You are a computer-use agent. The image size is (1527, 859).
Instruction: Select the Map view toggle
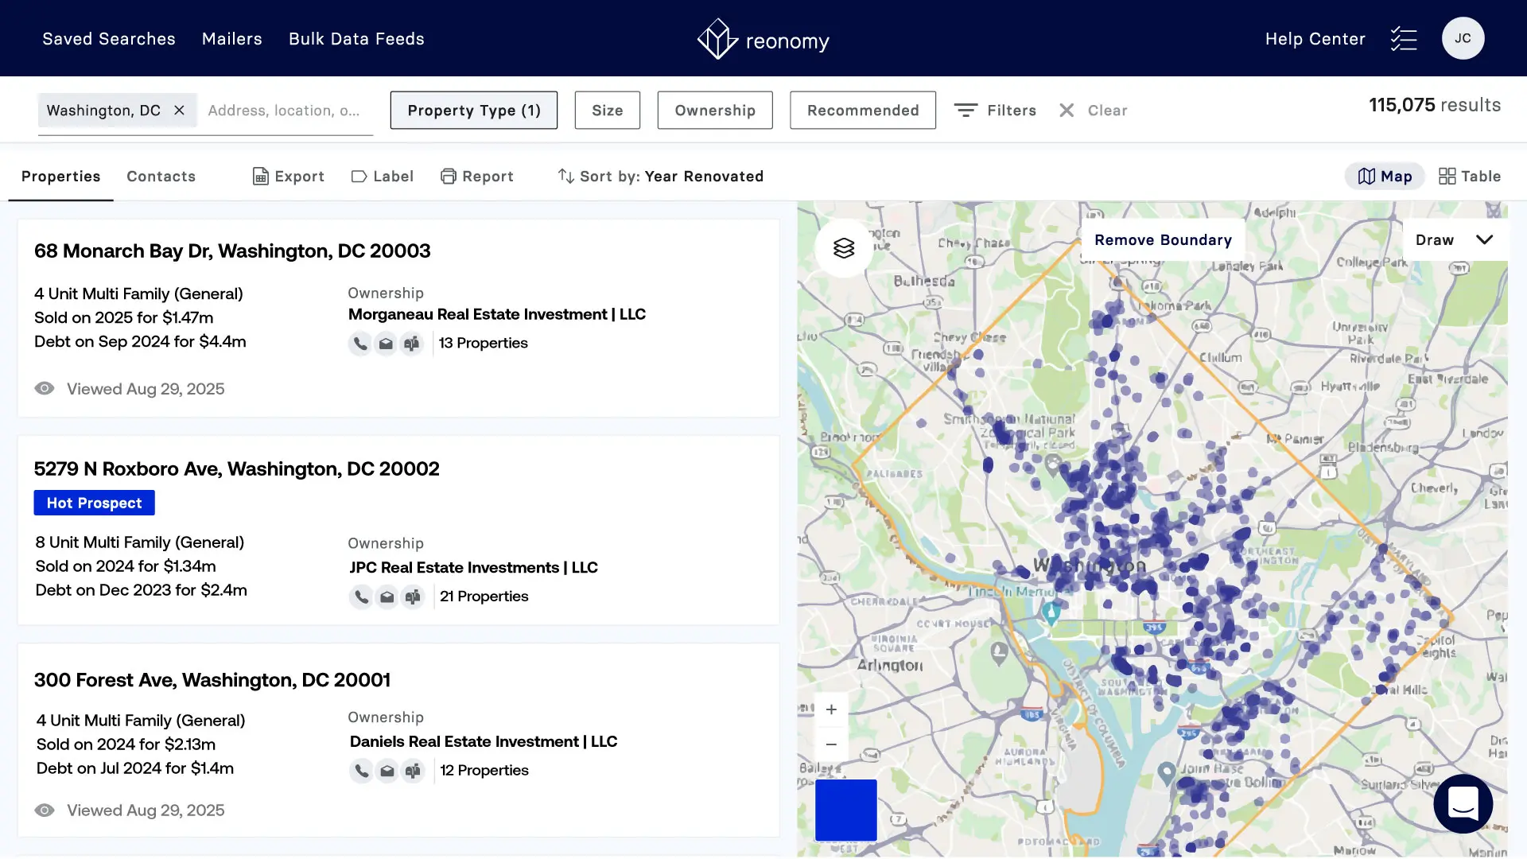click(x=1384, y=176)
